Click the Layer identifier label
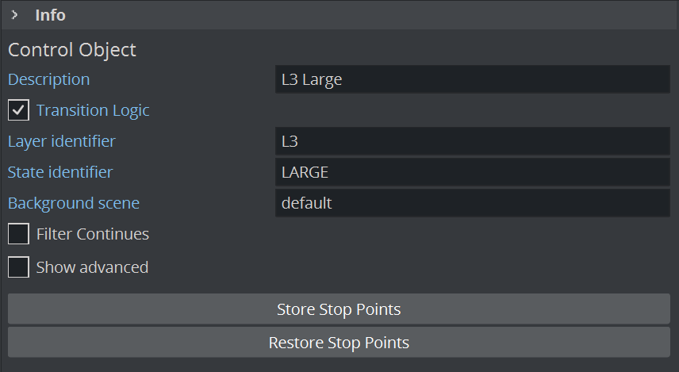 62,141
